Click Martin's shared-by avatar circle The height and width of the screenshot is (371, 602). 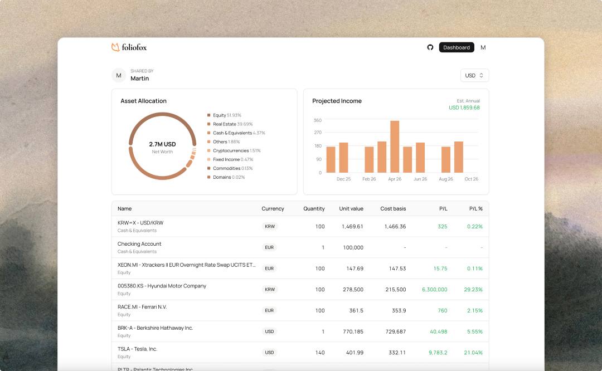pos(119,75)
